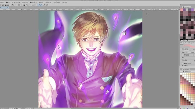Open the 肌色カラーセット color set dropdown
Viewport: 195px width, 109px height.
pos(188,71)
